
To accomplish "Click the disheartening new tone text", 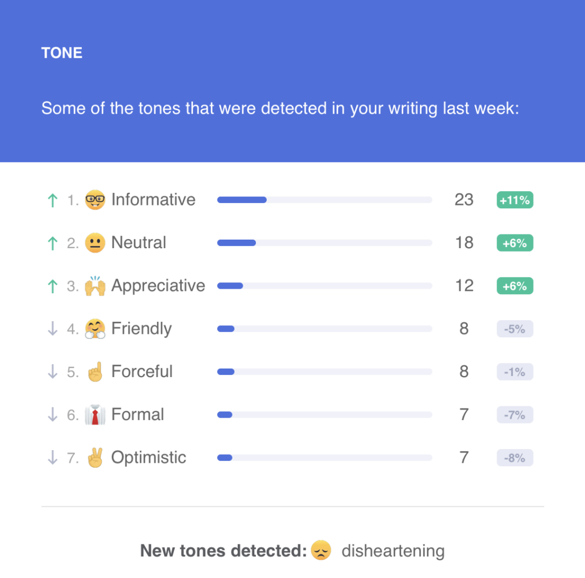I will click(x=393, y=551).
